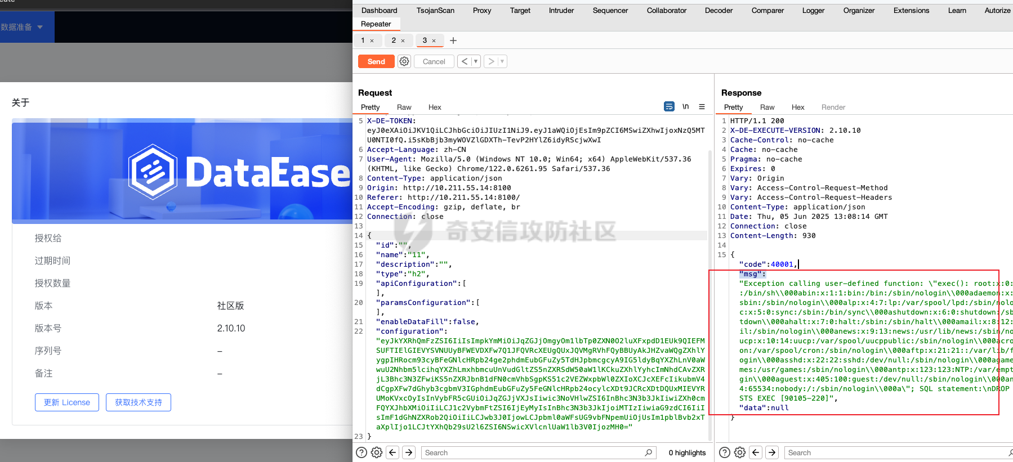
Task: Select Repeater request tab 2
Action: 394,41
